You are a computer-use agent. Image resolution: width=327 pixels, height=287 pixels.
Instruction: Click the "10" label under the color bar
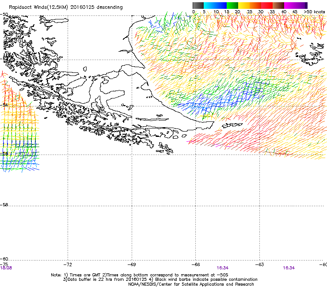coord(216,11)
